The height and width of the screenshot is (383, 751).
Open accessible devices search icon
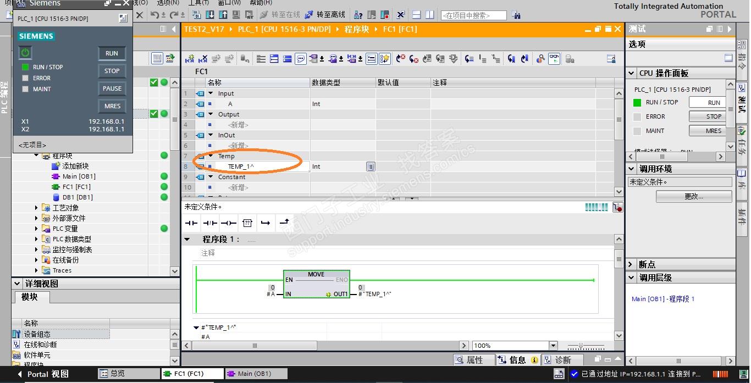[x=358, y=15]
